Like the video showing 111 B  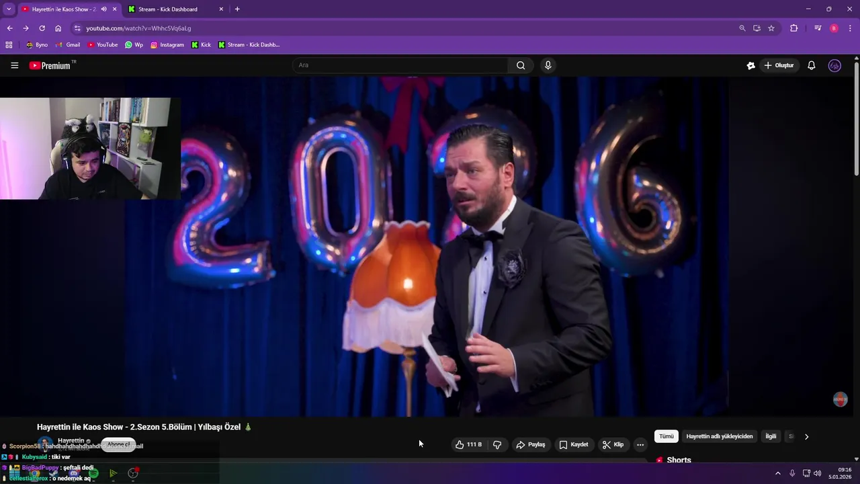468,444
